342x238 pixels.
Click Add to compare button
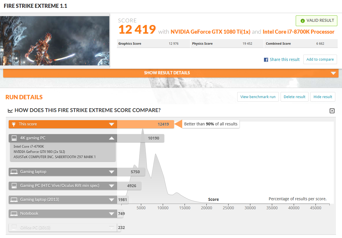coord(320,59)
